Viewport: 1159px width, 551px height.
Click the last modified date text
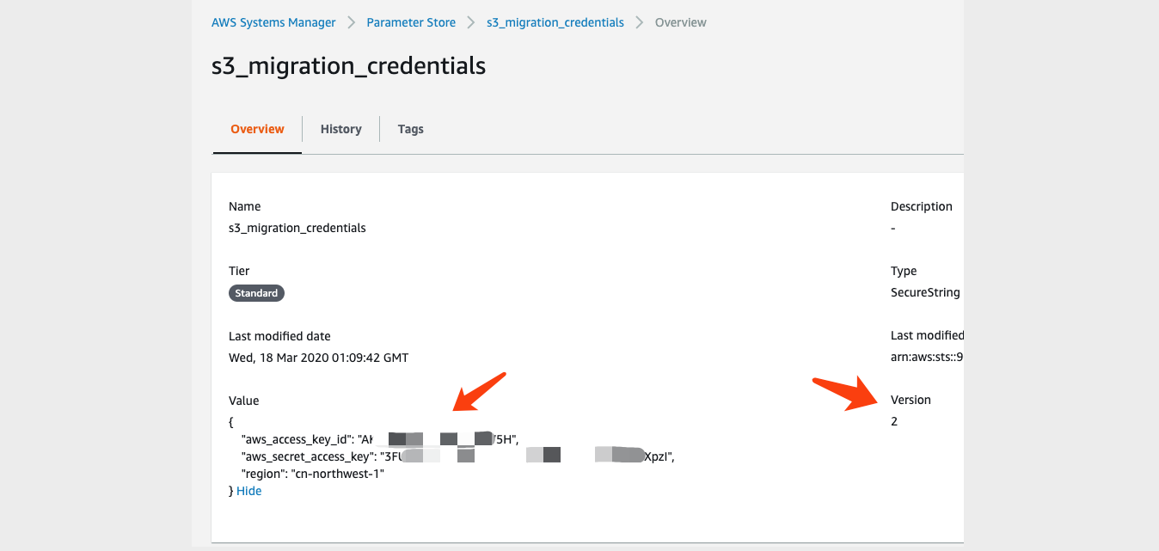click(x=319, y=357)
